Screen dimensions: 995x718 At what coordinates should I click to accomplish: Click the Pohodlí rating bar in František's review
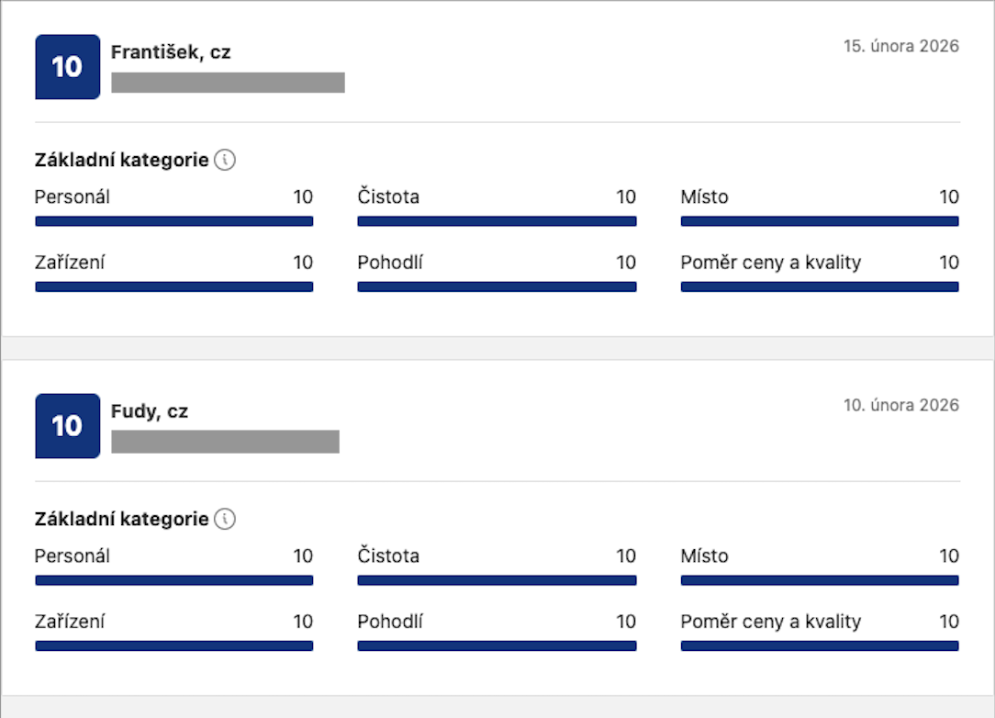click(497, 286)
